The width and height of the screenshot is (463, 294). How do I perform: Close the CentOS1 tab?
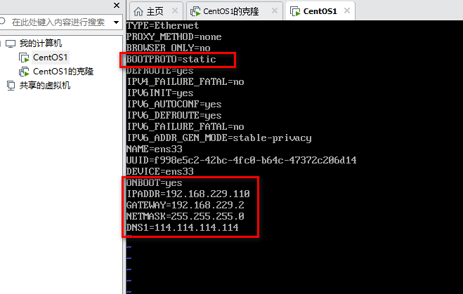(x=347, y=11)
